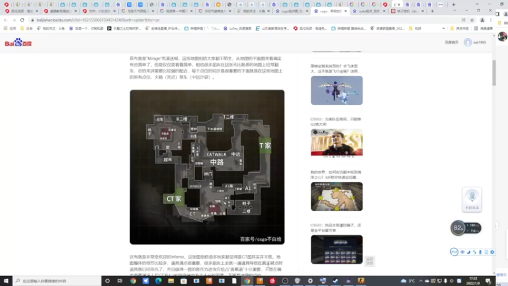This screenshot has height=286, width=508.
Task: Open the flying character sidebar thumbnail
Action: point(337,90)
